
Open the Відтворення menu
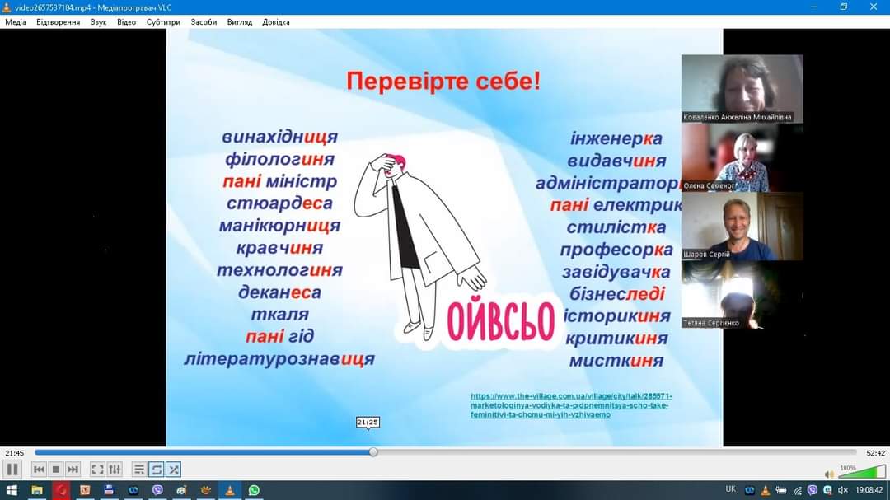point(58,22)
